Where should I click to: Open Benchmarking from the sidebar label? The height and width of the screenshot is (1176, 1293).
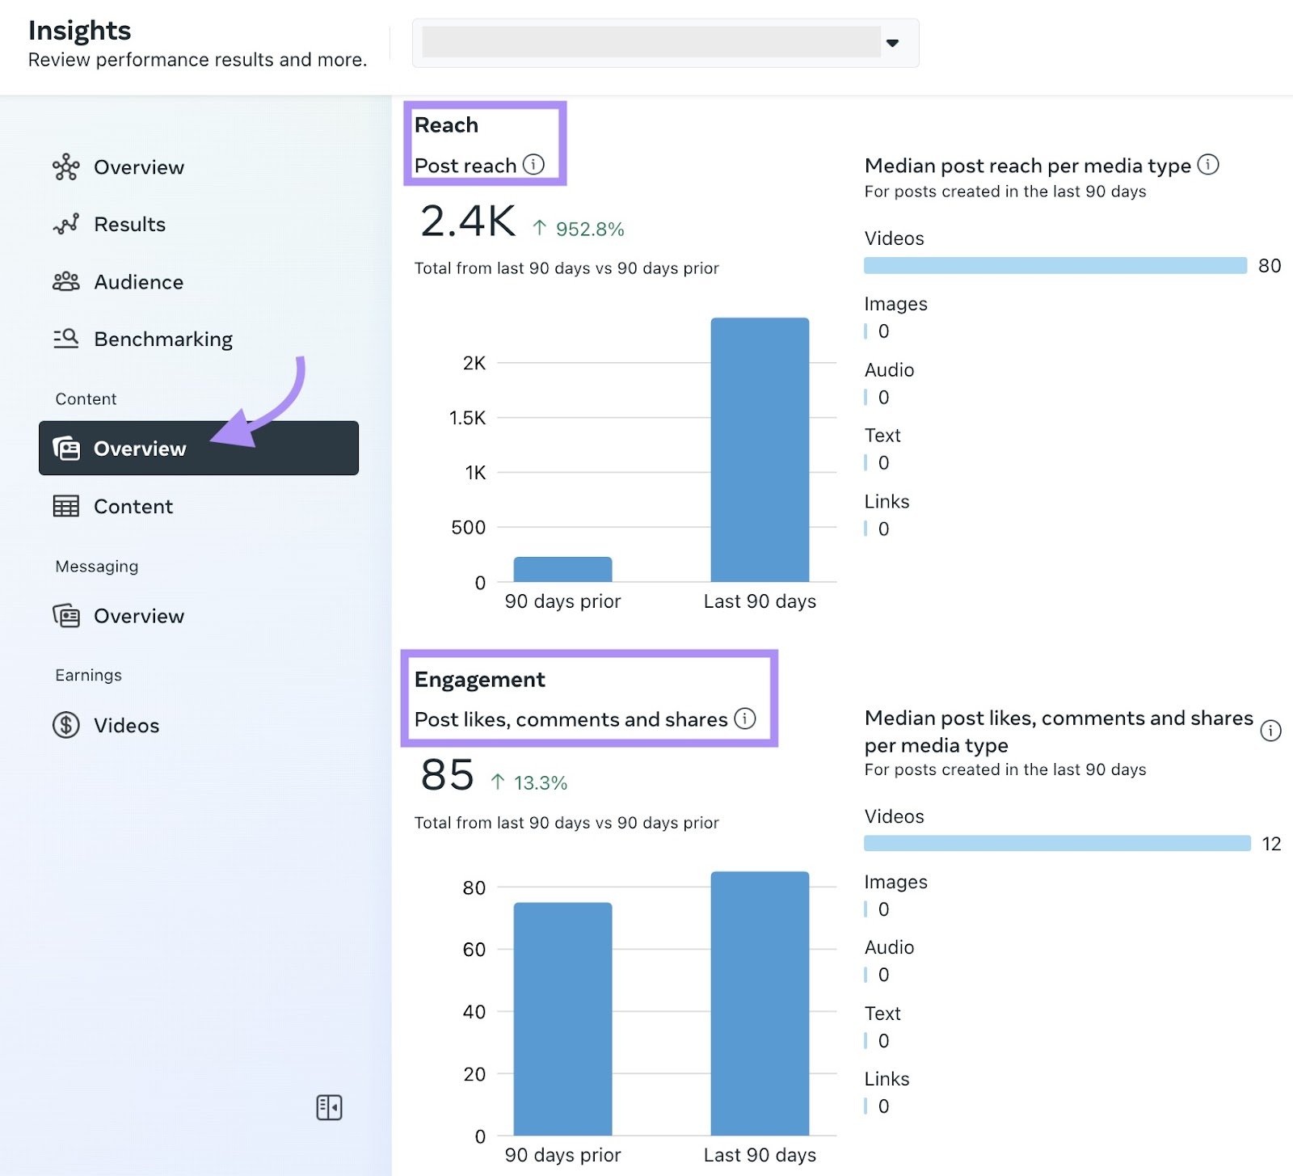tap(163, 339)
